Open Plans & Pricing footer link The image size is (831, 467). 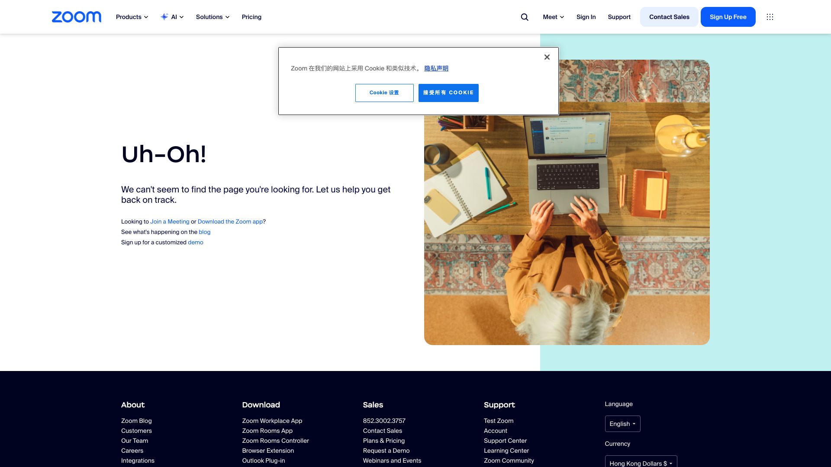point(384,441)
